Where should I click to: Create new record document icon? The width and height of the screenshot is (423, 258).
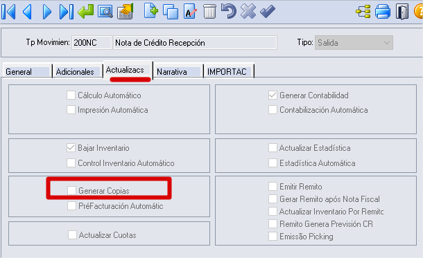click(150, 11)
